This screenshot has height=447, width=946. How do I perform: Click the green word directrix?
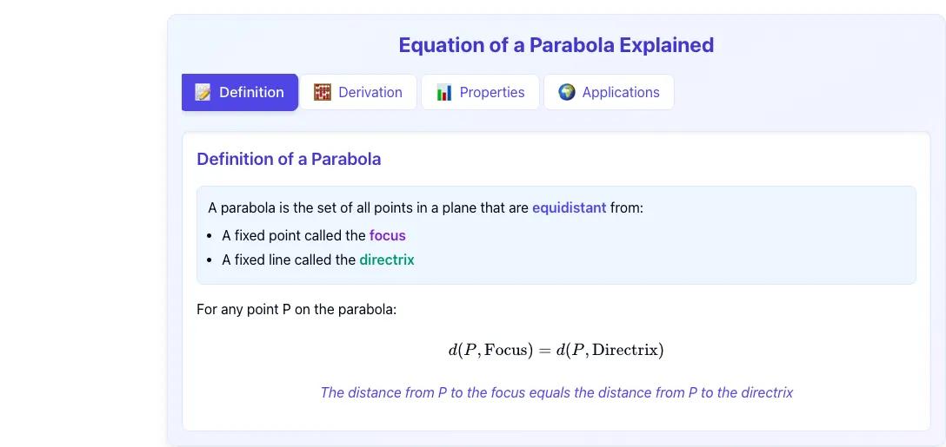pos(387,260)
